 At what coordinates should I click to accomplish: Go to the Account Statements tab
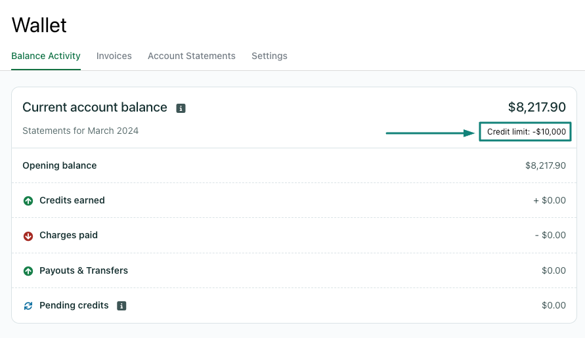tap(191, 56)
